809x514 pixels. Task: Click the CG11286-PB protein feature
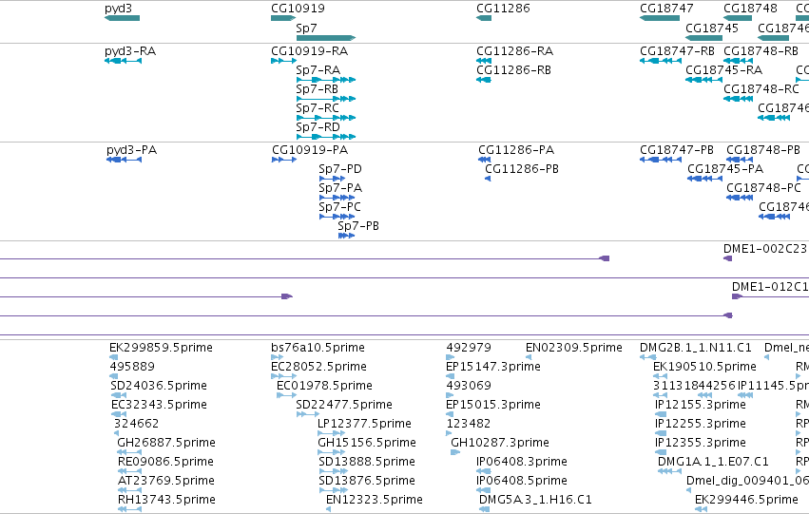click(488, 179)
